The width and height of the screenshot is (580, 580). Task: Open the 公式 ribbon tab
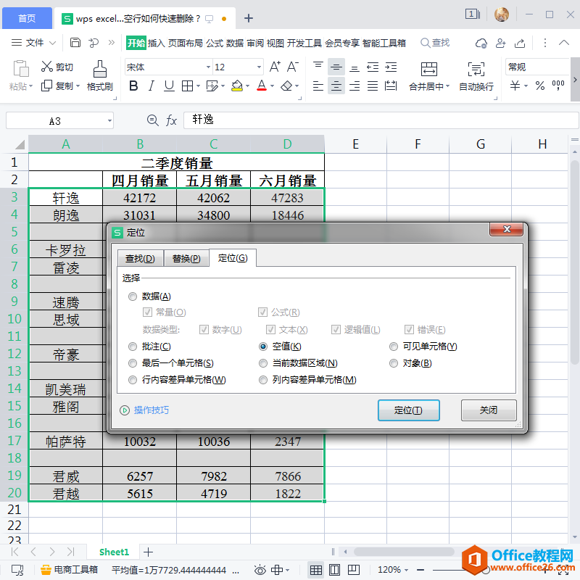tap(215, 43)
